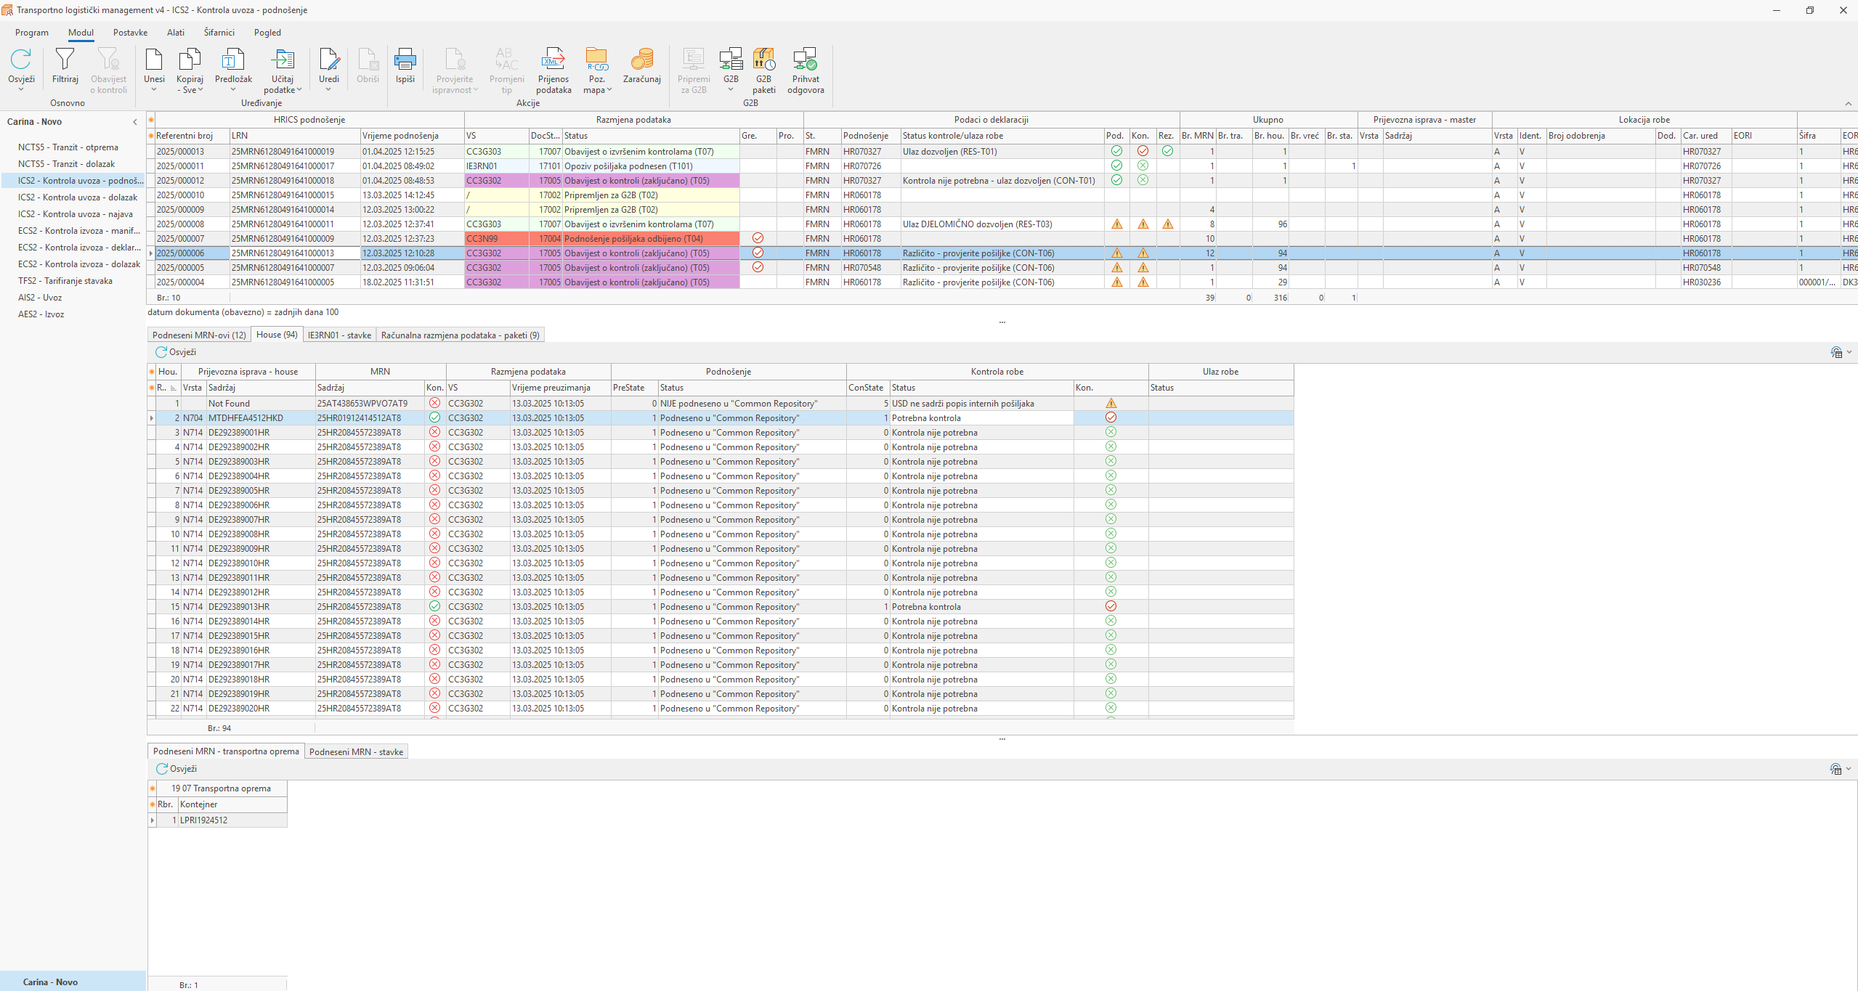
Task: Open AES2 - Izvoz in sidebar
Action: [x=41, y=314]
